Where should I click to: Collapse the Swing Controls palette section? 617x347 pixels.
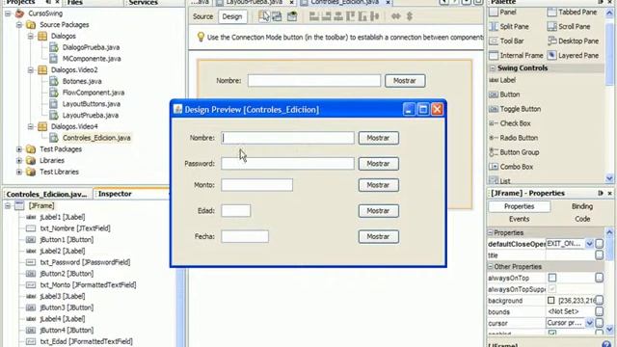[493, 68]
